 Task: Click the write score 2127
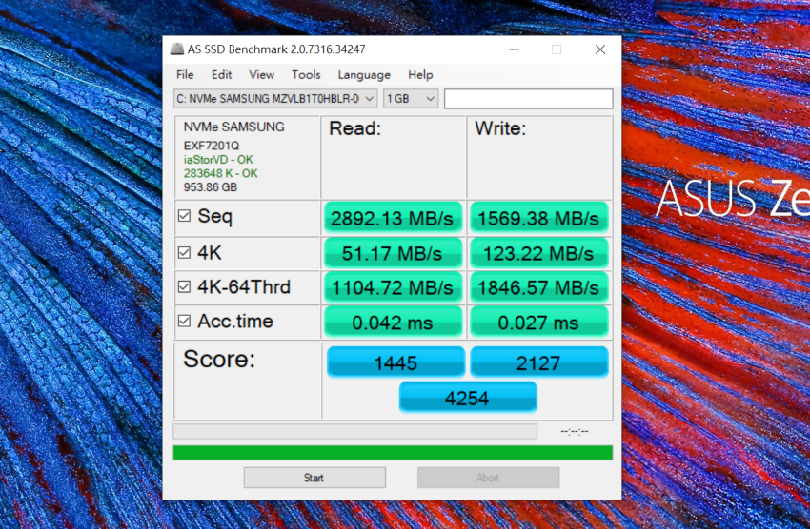(538, 362)
